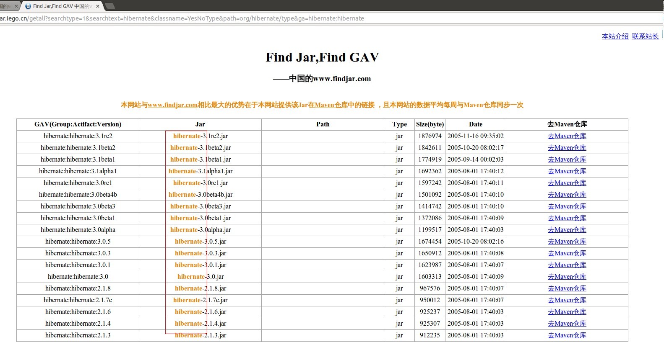Select the size value 912235
The height and width of the screenshot is (342, 664).
click(x=430, y=335)
